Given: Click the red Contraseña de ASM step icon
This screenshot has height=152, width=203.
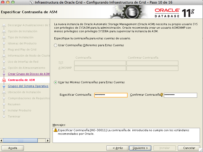Looking at the screenshot, I should [4, 80].
